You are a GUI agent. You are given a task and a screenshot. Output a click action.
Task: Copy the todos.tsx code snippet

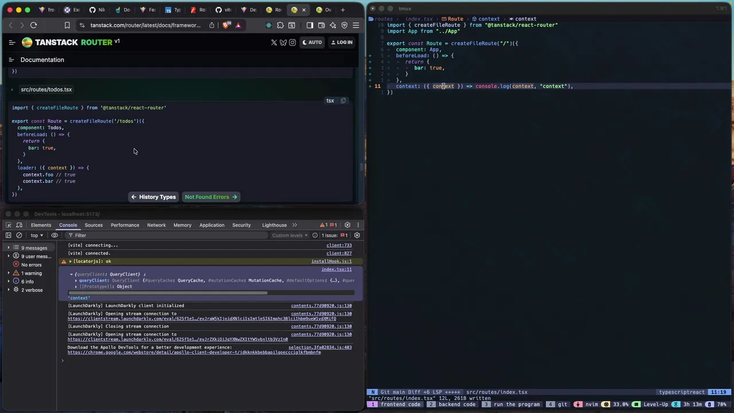click(343, 100)
